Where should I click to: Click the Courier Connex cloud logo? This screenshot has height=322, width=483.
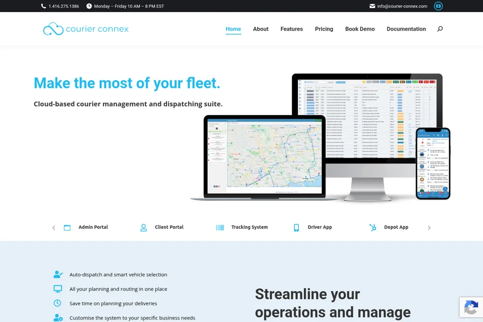(x=53, y=29)
